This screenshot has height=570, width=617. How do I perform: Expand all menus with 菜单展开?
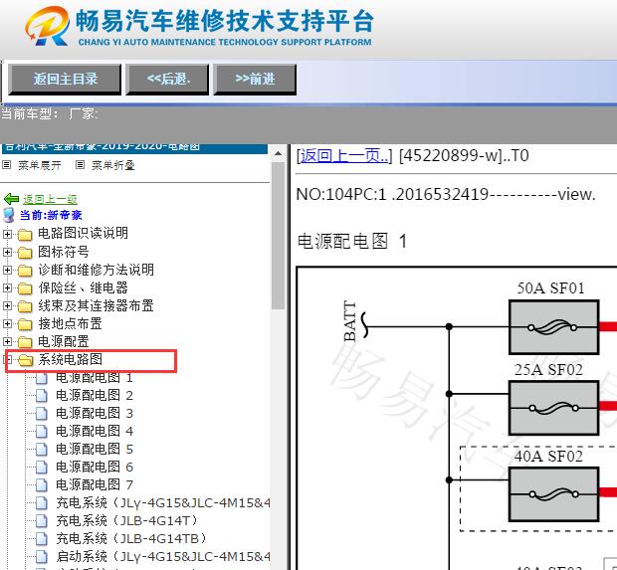click(40, 165)
